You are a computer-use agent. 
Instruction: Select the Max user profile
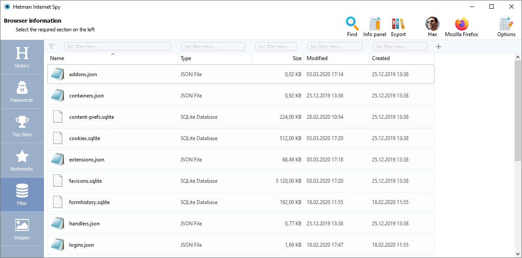(432, 27)
